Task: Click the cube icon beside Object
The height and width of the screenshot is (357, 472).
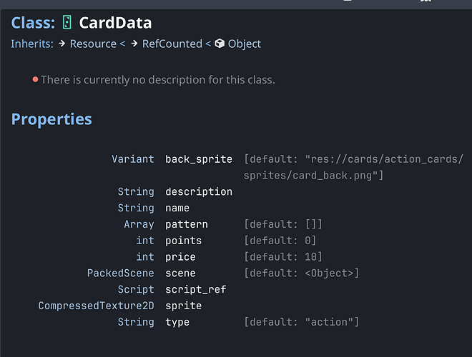Action: (x=220, y=44)
